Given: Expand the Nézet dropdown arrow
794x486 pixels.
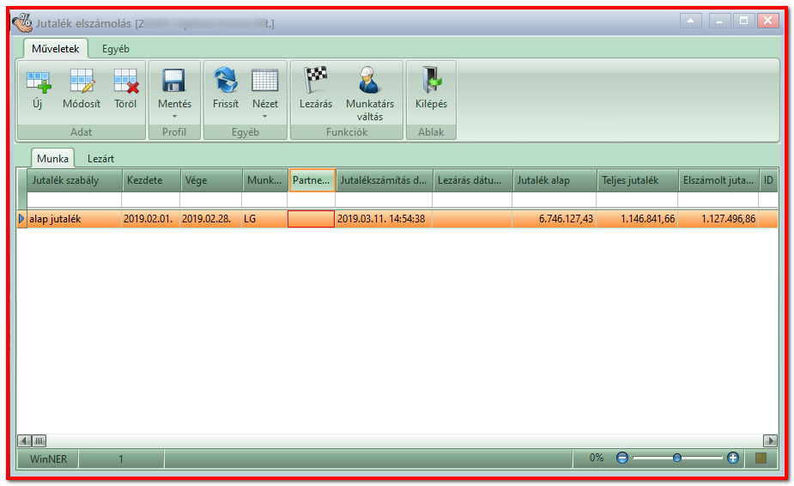Looking at the screenshot, I should (265, 117).
